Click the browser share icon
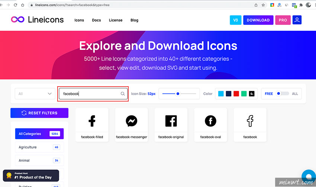 coord(256,5)
